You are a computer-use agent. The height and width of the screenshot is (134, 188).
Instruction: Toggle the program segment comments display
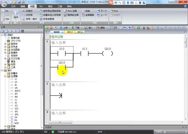71,15
